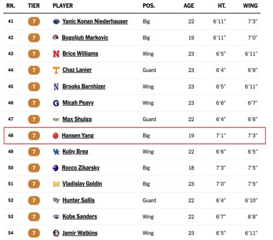This screenshot has width=273, height=240.
Task: Open Max Shulga player page
Action: coord(77,119)
